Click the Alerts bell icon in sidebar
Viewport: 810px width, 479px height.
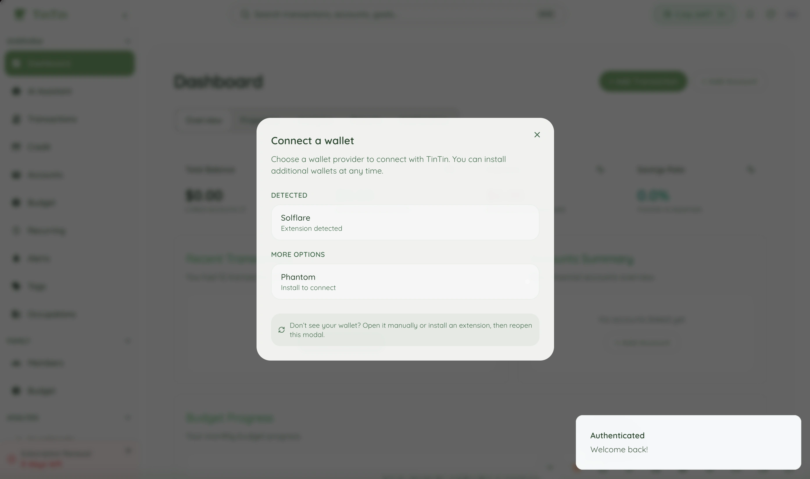click(16, 259)
